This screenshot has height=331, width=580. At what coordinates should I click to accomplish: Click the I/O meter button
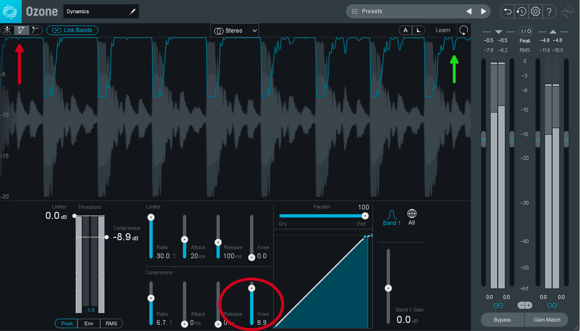[x=526, y=31]
